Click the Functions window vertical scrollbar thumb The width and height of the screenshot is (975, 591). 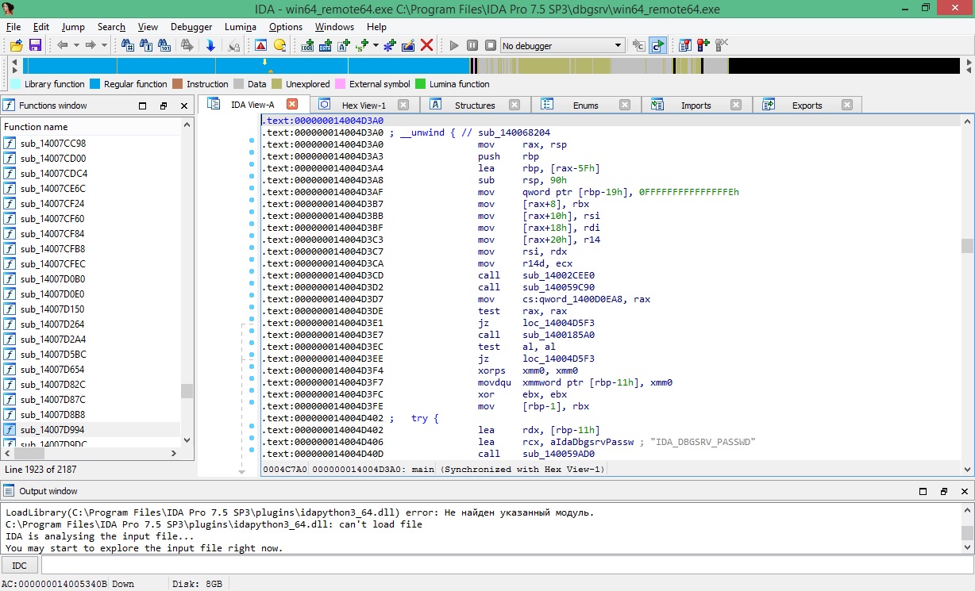pyautogui.click(x=187, y=391)
